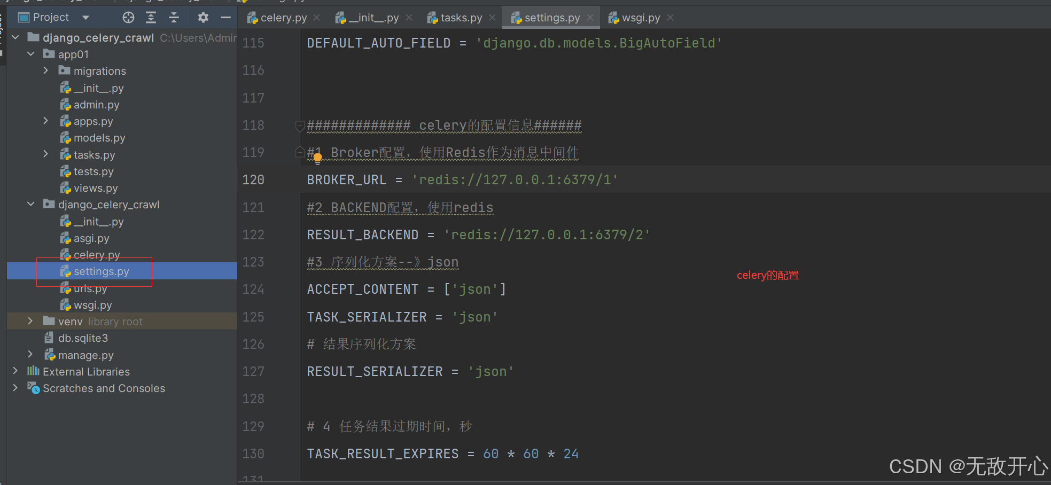Click the app01 folder icon

click(x=49, y=54)
